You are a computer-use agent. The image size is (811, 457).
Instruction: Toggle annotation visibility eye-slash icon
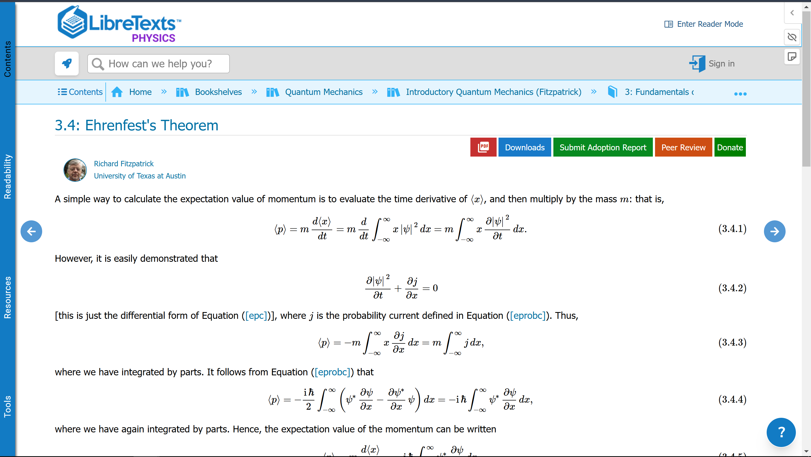[x=792, y=37]
